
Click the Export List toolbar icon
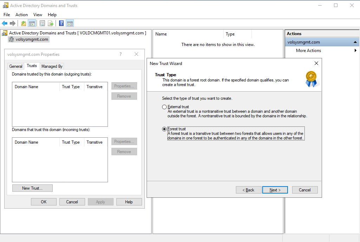[x=51, y=24]
